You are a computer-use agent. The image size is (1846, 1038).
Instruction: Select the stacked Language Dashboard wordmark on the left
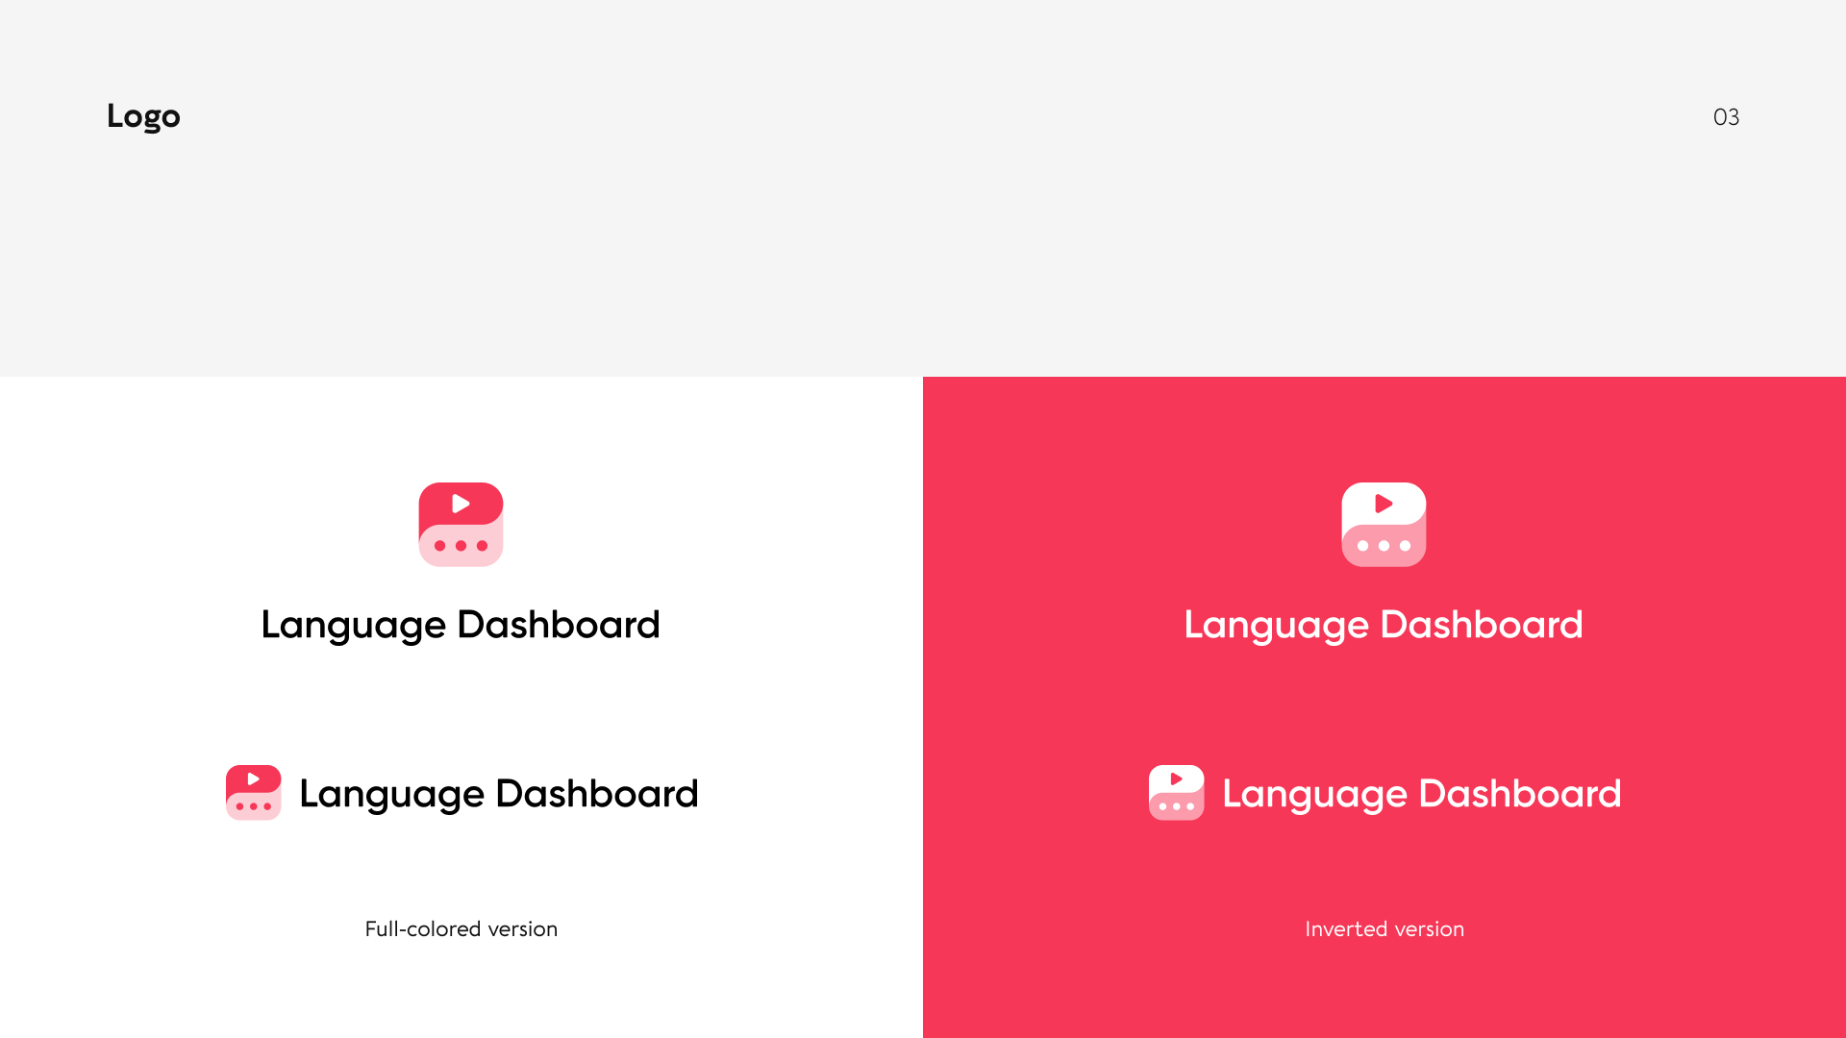[461, 624]
